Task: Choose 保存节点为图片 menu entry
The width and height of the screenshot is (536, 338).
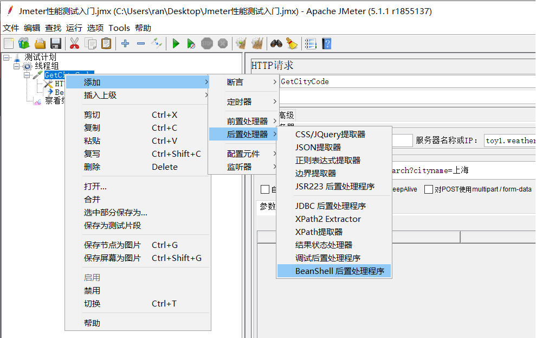Action: point(138,245)
